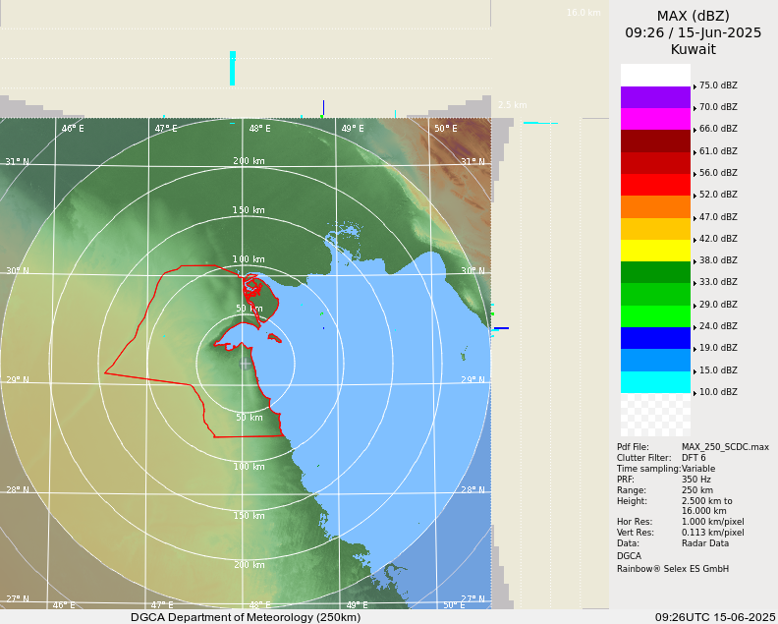The image size is (778, 624).
Task: Click the Vert Res: field label
Action: click(637, 533)
